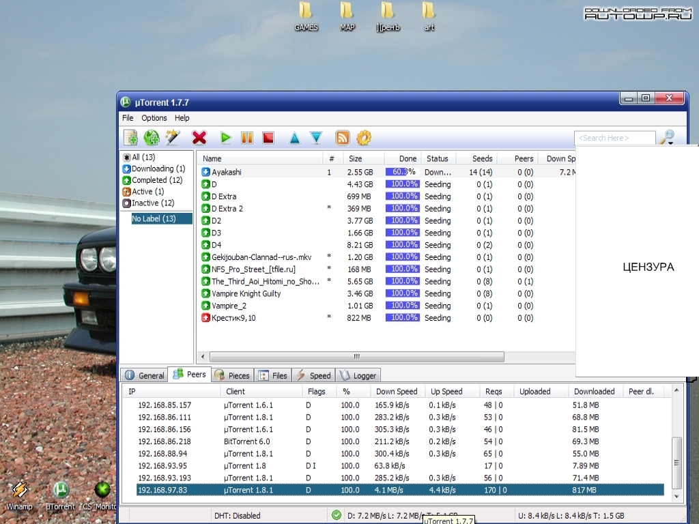Open the Help menu

(182, 118)
